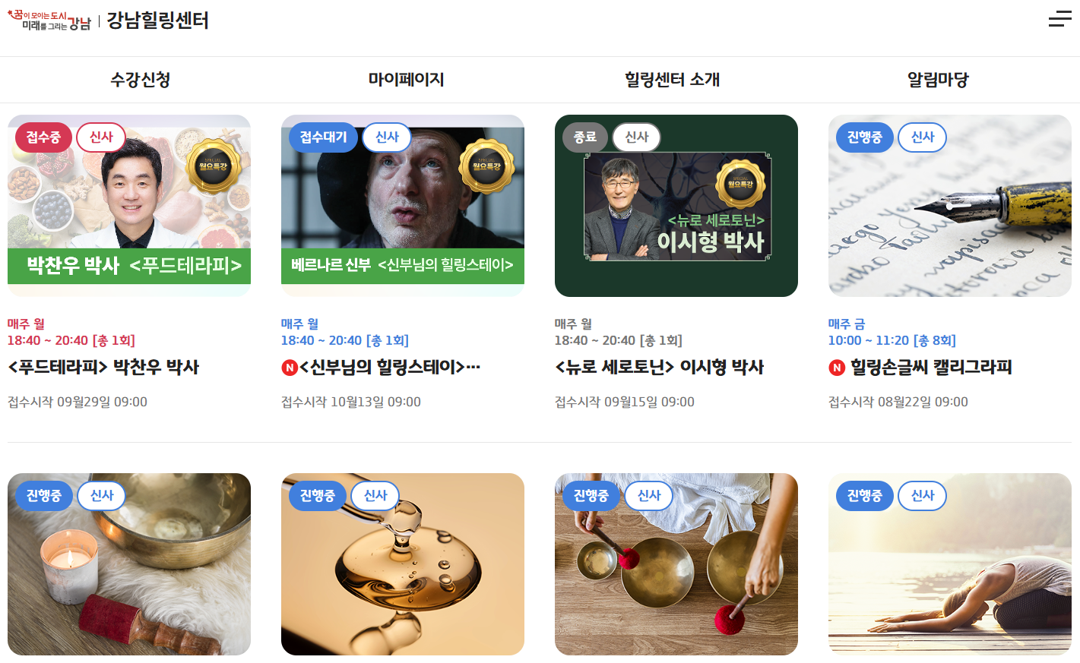This screenshot has height=663, width=1080.
Task: Click the red N badge before 신부님의 힐링스테이
Action: click(x=290, y=368)
